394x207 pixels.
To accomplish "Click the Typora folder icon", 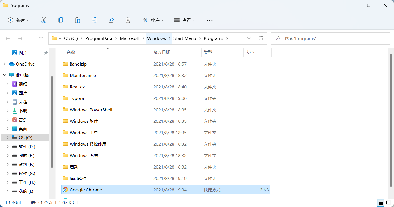I will point(65,98).
